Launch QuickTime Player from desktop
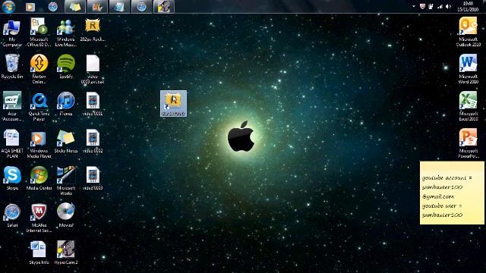The width and height of the screenshot is (486, 273). (39, 106)
